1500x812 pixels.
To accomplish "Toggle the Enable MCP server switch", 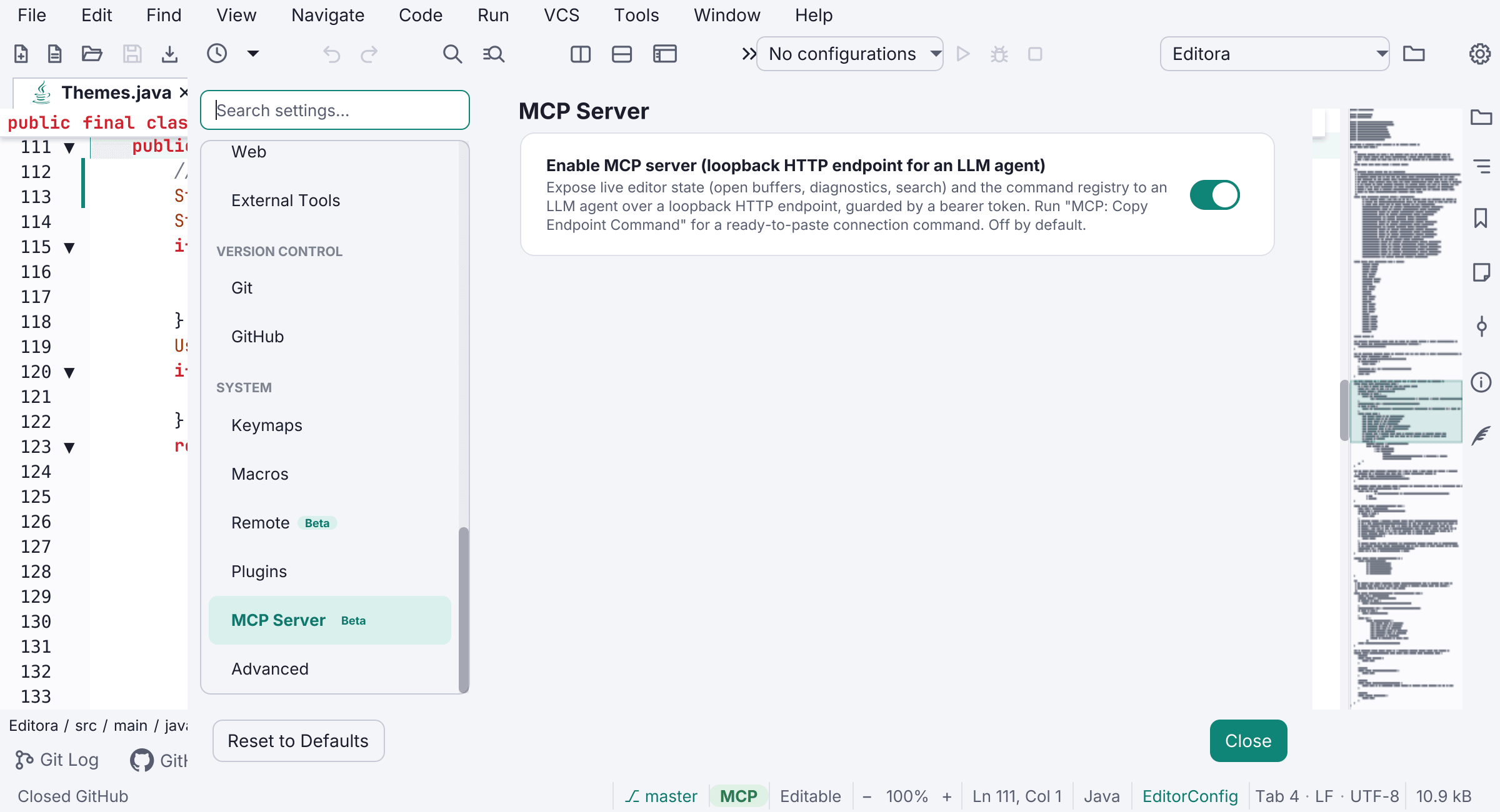I will tap(1214, 195).
